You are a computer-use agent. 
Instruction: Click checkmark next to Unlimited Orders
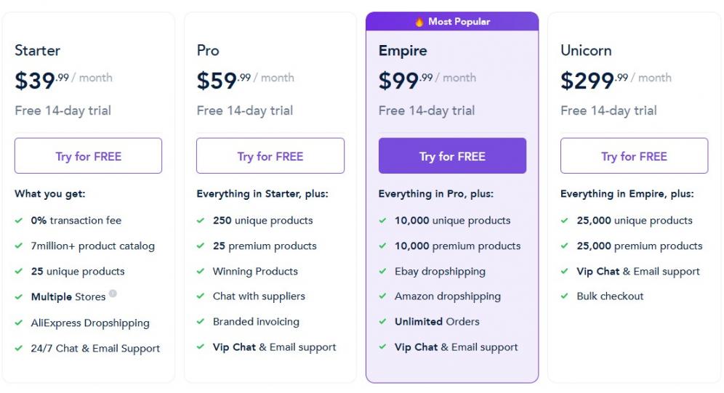click(x=382, y=321)
